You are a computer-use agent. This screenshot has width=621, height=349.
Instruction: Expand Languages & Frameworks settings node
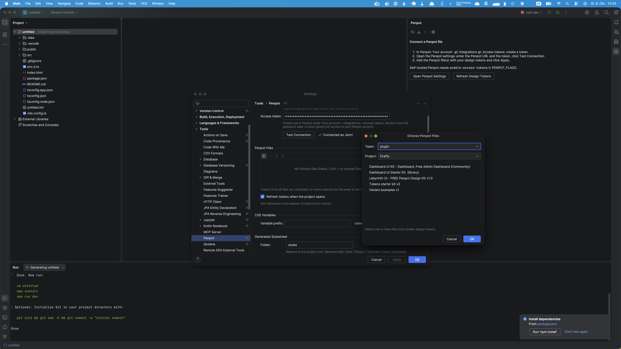click(196, 123)
